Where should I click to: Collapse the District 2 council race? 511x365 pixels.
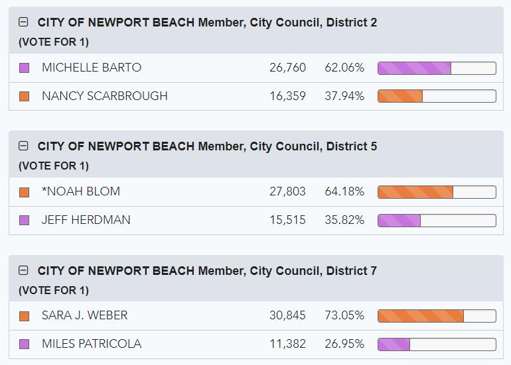(x=24, y=23)
